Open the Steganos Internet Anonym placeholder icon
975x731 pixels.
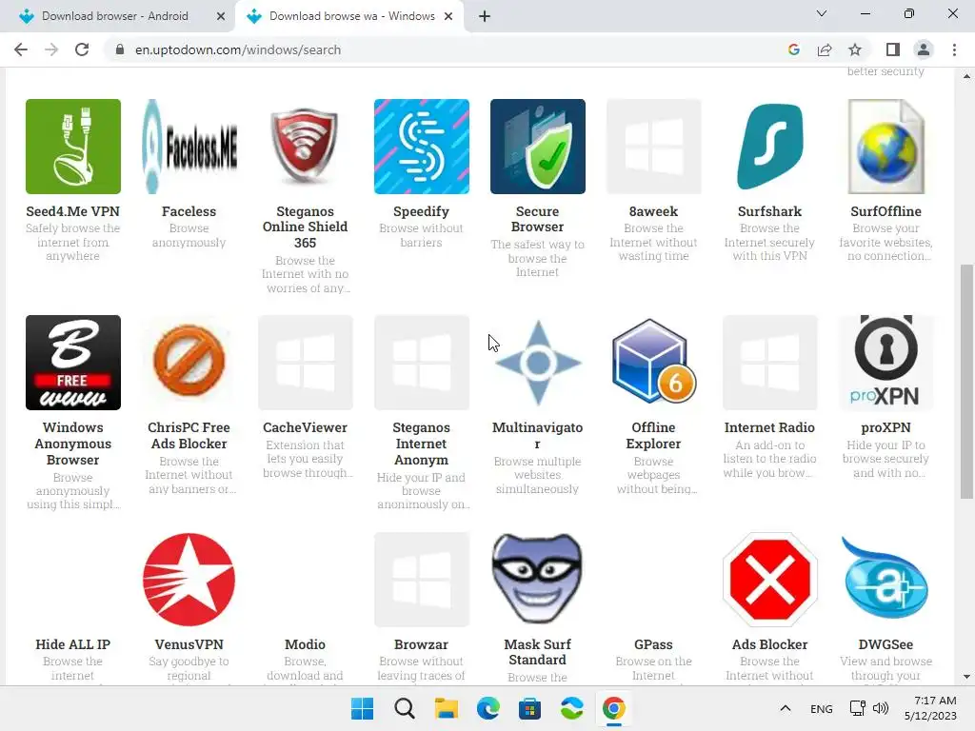click(x=421, y=363)
